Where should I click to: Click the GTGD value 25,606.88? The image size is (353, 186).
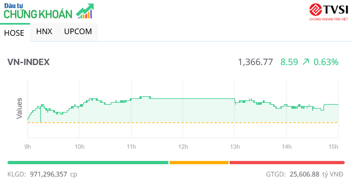tap(304, 174)
